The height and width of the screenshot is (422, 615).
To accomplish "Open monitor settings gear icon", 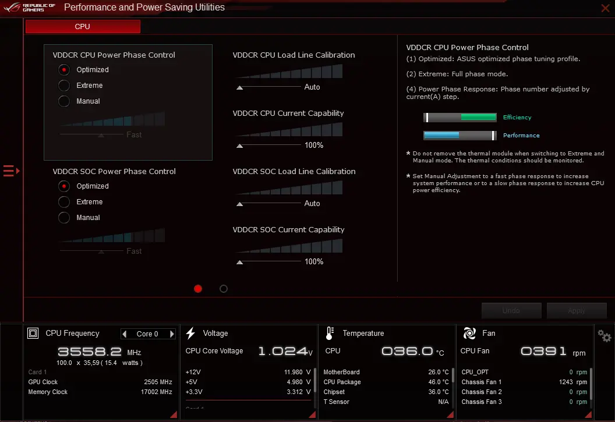I will 604,336.
